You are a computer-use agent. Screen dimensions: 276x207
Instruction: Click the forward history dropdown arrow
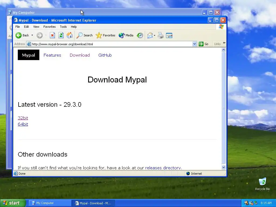tap(46, 35)
